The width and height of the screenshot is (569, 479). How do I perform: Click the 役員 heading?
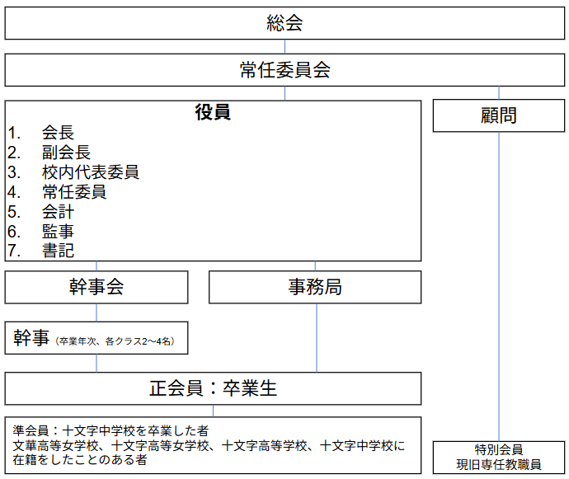[213, 113]
